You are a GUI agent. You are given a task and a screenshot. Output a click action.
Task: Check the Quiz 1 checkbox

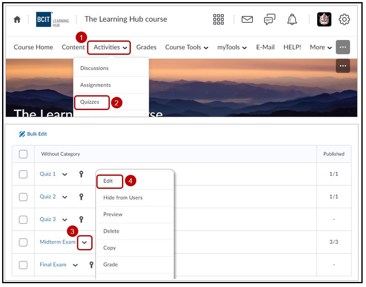23,174
